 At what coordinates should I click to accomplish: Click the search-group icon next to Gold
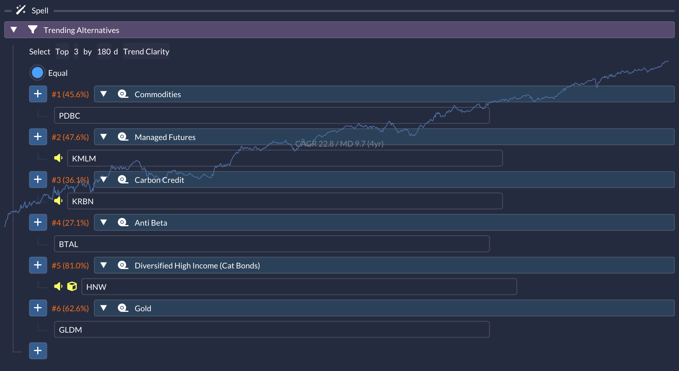[x=123, y=308]
